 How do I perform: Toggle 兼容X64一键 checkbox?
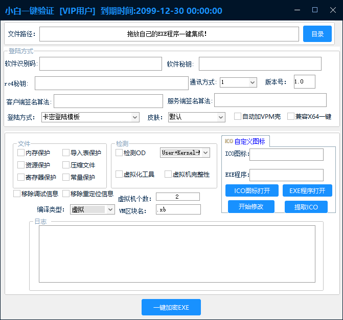click(x=291, y=117)
